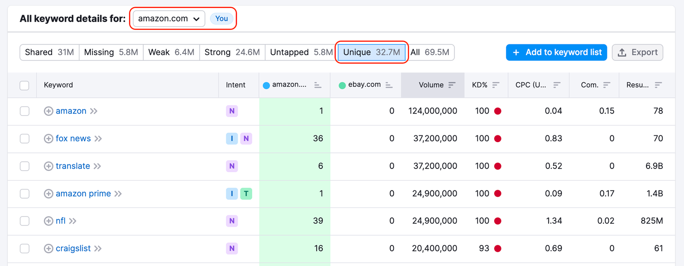
Task: Sort by amazon.com position column icon
Action: [318, 85]
